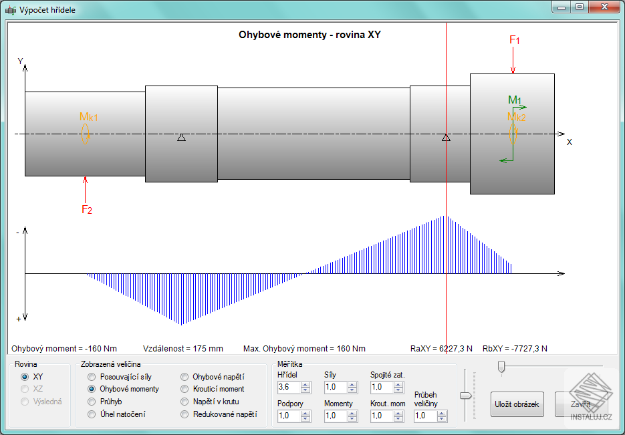This screenshot has width=625, height=435.
Task: Click the red F1 force arrow
Action: 513,60
